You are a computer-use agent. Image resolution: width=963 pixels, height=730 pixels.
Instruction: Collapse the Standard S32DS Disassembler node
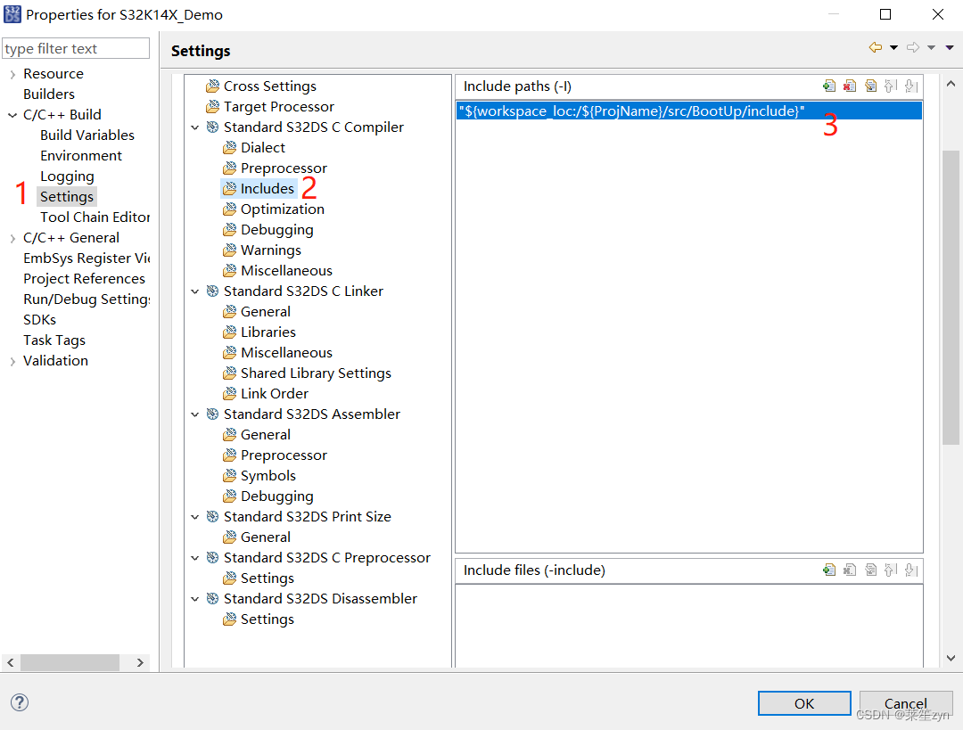pyautogui.click(x=195, y=599)
